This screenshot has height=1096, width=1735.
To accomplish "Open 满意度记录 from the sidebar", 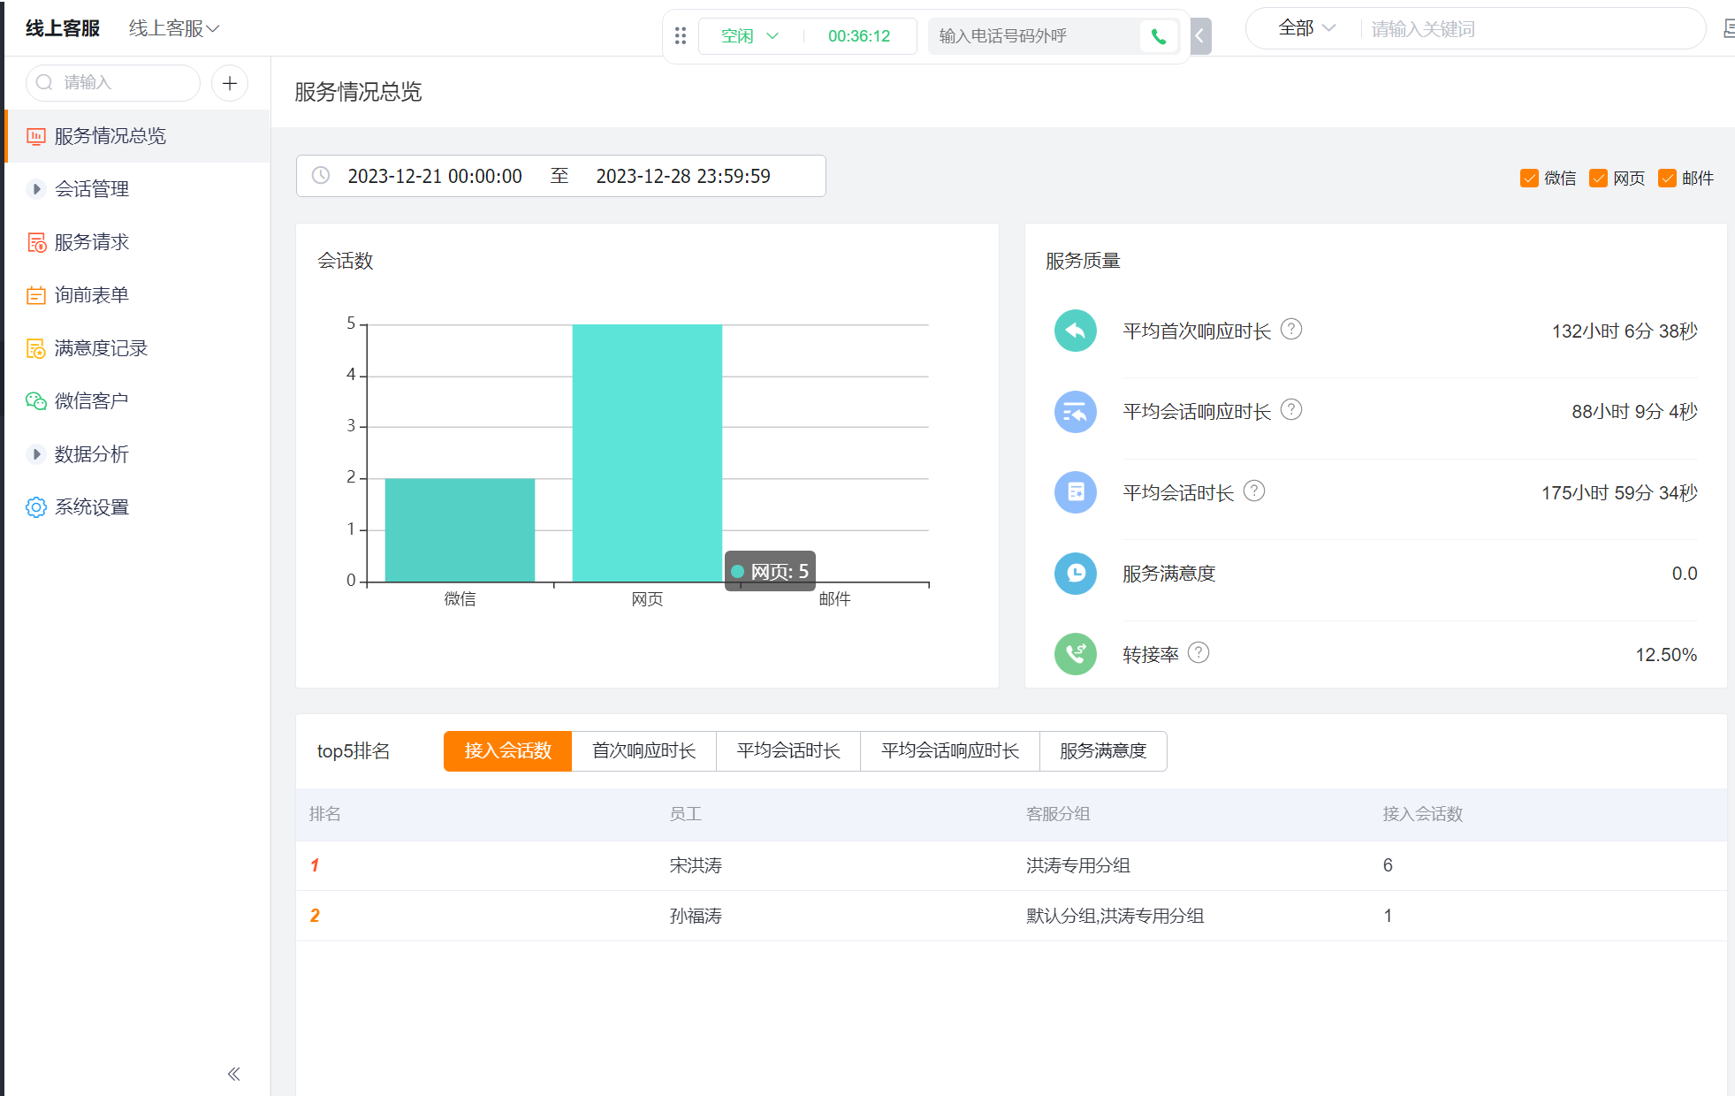I will coord(137,348).
